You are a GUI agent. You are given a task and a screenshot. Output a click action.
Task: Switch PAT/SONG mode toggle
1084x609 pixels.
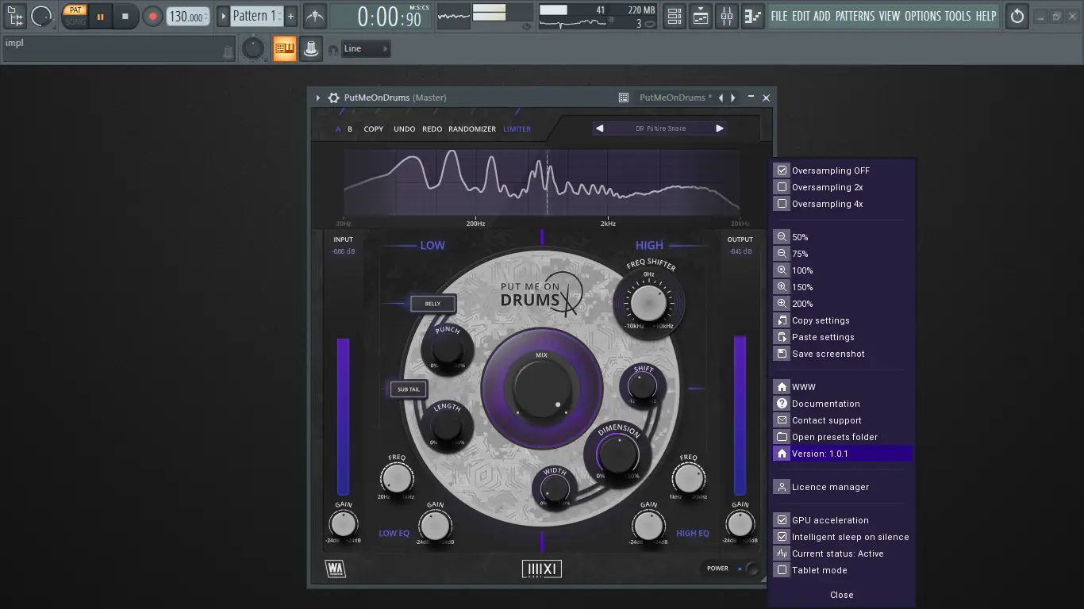pos(75,16)
